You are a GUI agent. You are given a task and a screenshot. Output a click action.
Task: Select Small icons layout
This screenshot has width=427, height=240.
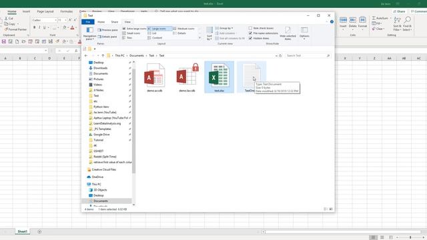(x=131, y=33)
